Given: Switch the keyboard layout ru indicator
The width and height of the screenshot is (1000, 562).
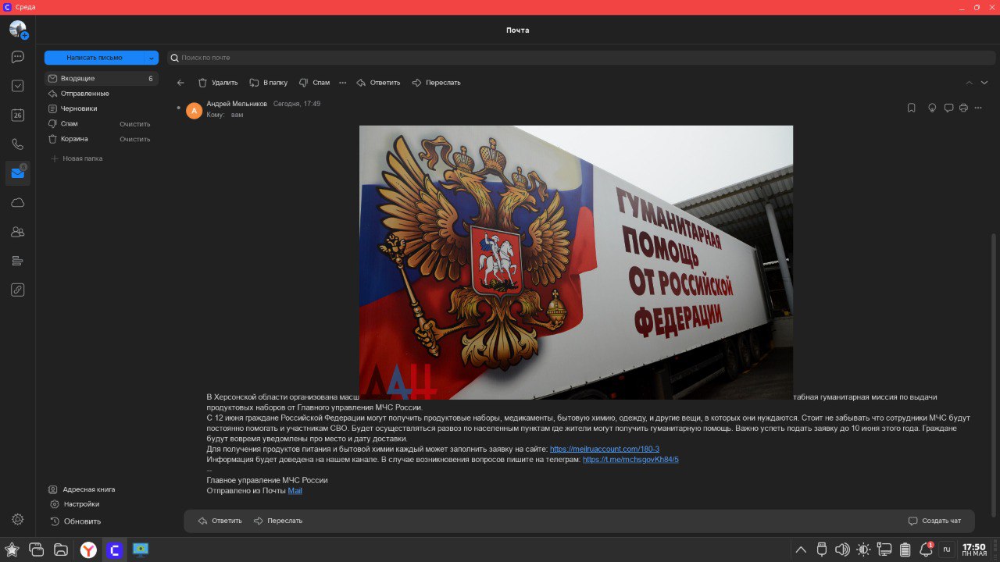Looking at the screenshot, I should tap(946, 550).
